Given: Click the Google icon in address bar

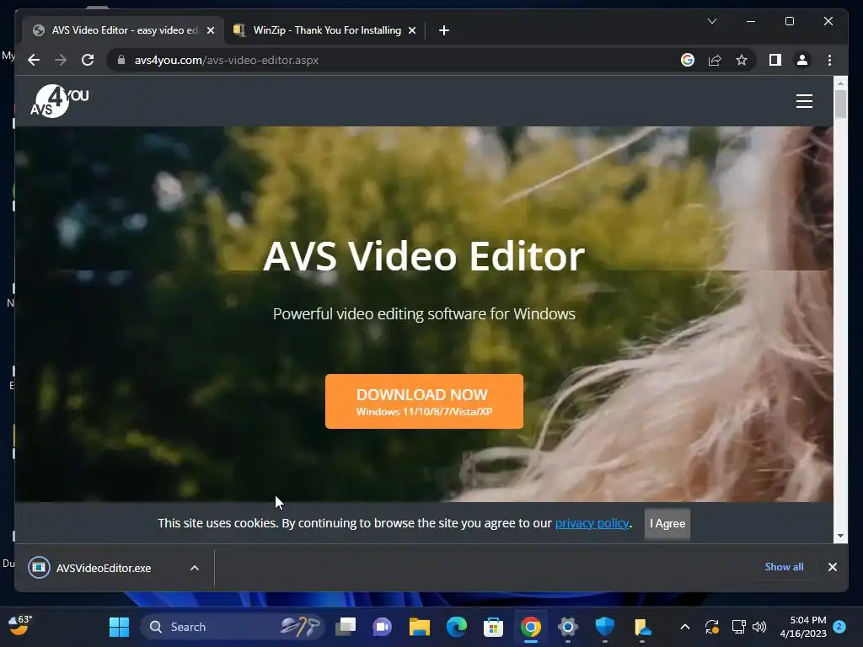Looking at the screenshot, I should [x=688, y=60].
